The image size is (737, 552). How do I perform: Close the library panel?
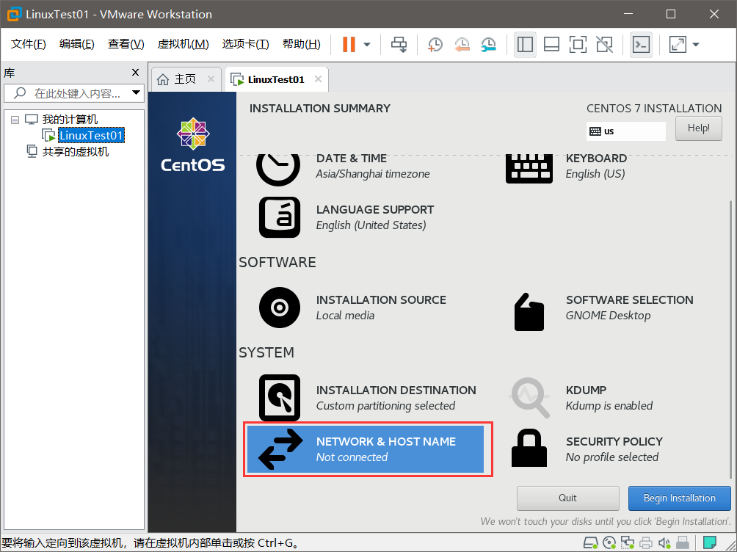point(135,73)
